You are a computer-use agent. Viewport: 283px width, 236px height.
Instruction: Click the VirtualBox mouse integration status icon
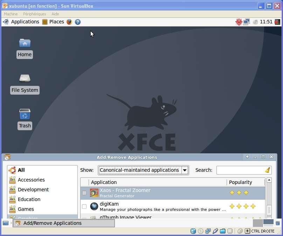click(x=240, y=231)
